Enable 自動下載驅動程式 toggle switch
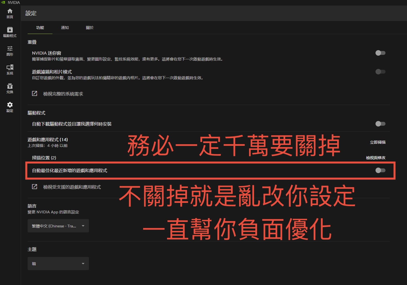407x285 pixels. 380,124
